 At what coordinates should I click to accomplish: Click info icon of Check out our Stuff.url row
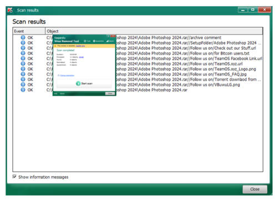(x=23, y=48)
